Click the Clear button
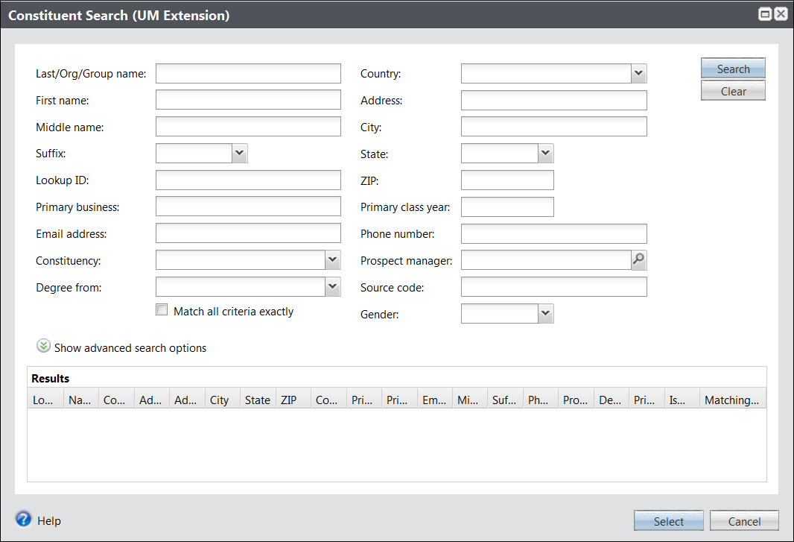This screenshot has height=542, width=794. [x=733, y=91]
